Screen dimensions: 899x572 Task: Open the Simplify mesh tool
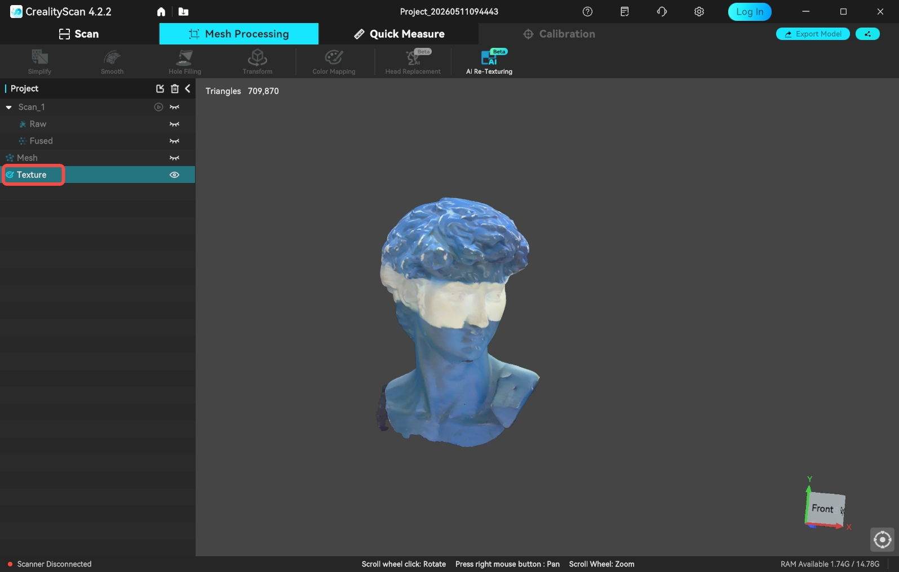click(39, 61)
